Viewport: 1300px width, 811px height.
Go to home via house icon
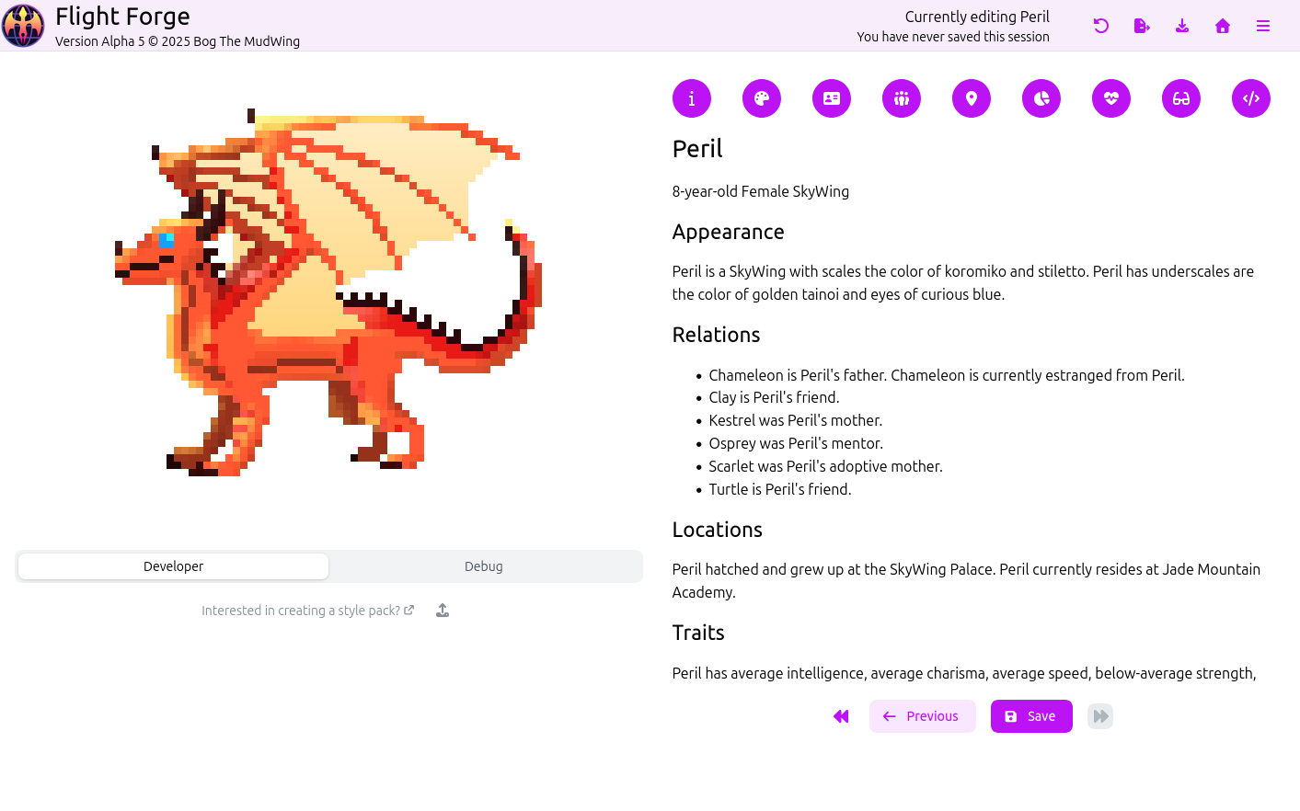click(1223, 26)
